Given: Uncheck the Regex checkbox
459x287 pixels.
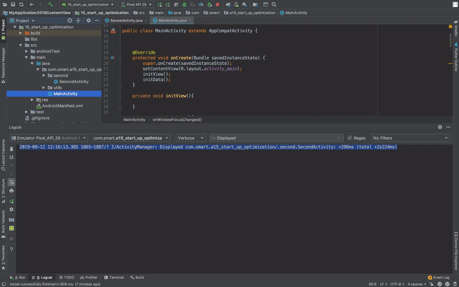Looking at the screenshot, I should [350, 138].
